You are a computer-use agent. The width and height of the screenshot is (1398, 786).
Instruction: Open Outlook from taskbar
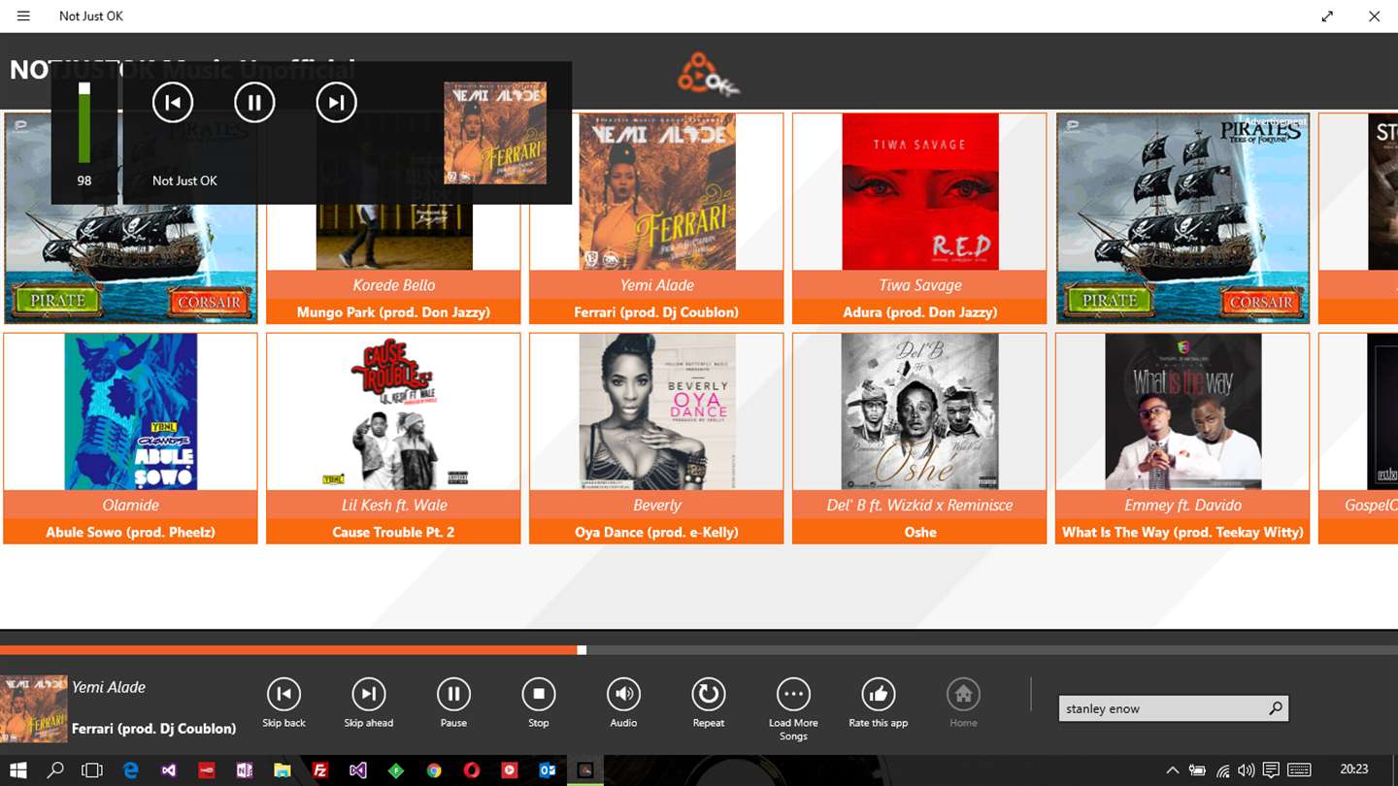(x=548, y=770)
